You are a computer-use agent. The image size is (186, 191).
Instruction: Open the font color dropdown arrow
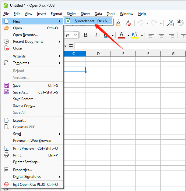pyautogui.click(x=128, y=35)
